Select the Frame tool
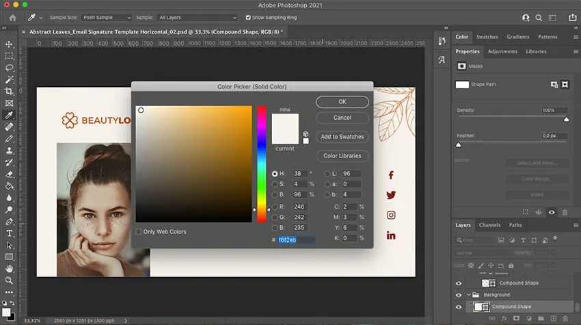Image resolution: width=581 pixels, height=325 pixels. tap(10, 103)
